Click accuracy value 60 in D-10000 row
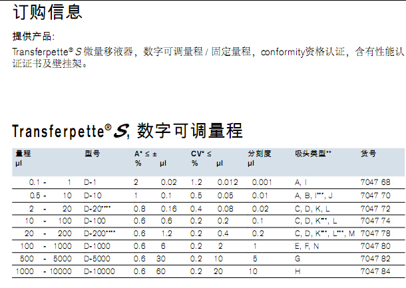 [161, 271]
